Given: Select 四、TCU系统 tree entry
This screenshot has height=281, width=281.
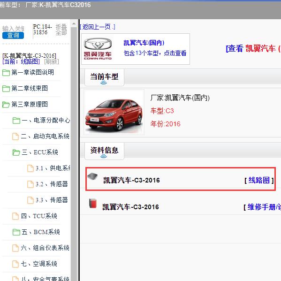Looking at the screenshot, I should point(39,216).
